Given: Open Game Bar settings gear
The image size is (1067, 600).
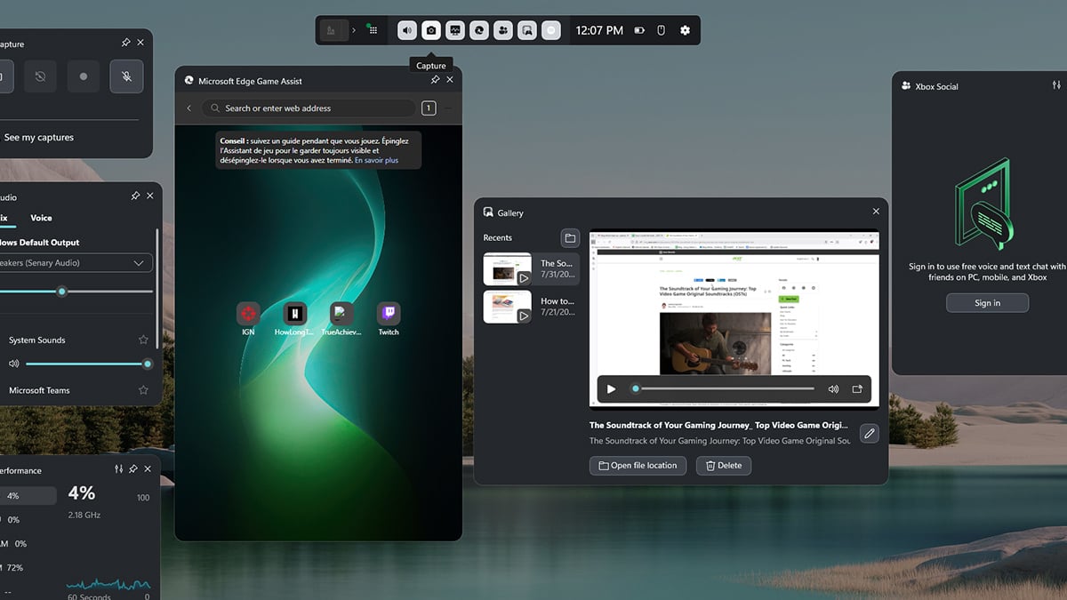Looking at the screenshot, I should 685,30.
